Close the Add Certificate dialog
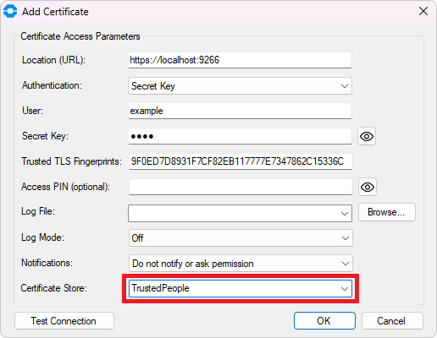Screen dimensions: 437x338 pos(423,12)
